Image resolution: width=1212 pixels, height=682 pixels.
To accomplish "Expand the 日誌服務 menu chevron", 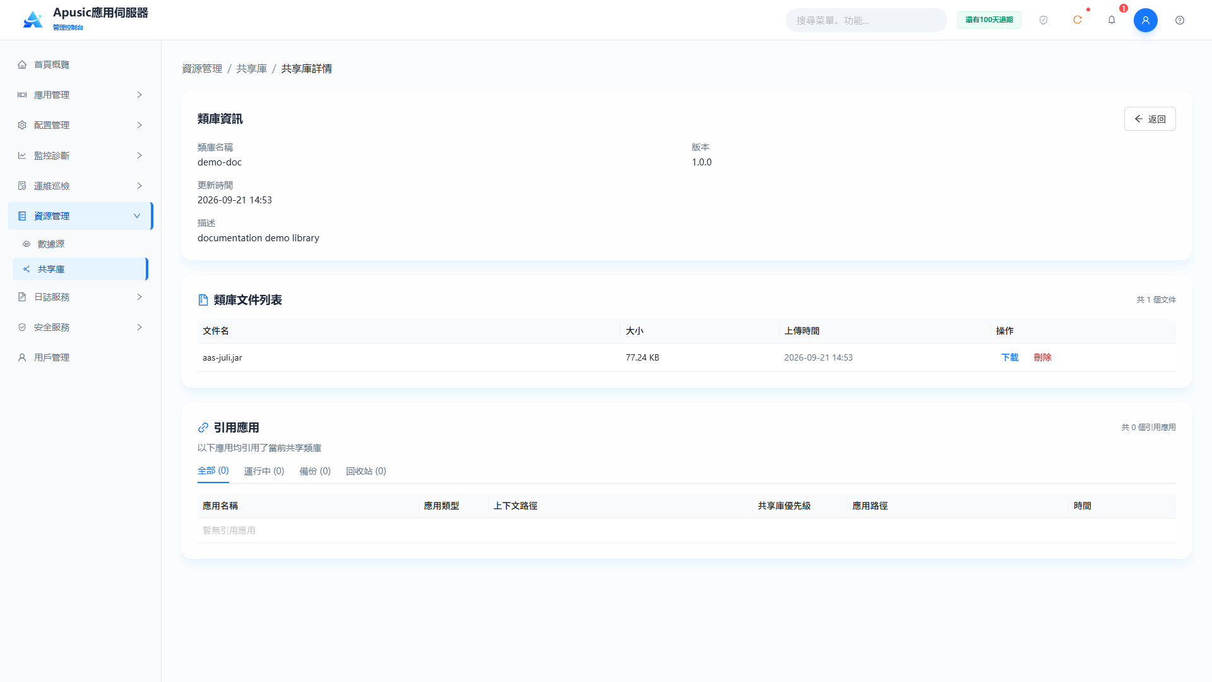I will pyautogui.click(x=140, y=297).
